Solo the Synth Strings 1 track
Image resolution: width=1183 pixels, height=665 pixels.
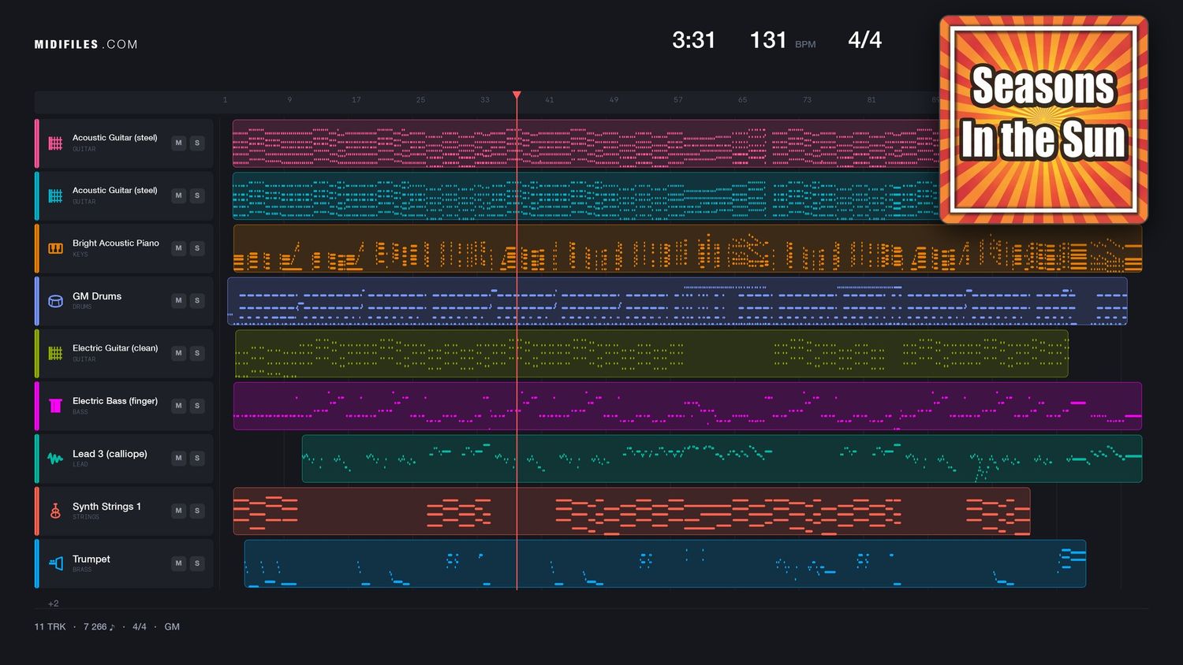point(197,511)
